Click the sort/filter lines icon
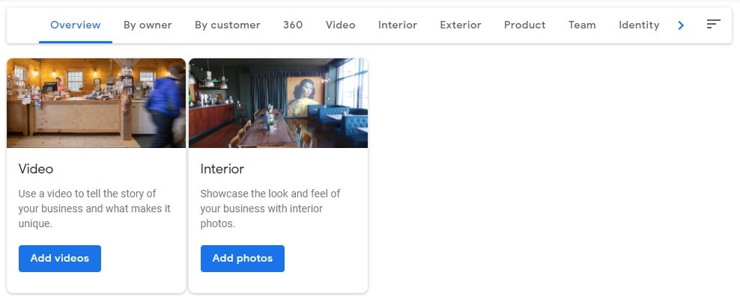The width and height of the screenshot is (740, 296). pyautogui.click(x=713, y=24)
